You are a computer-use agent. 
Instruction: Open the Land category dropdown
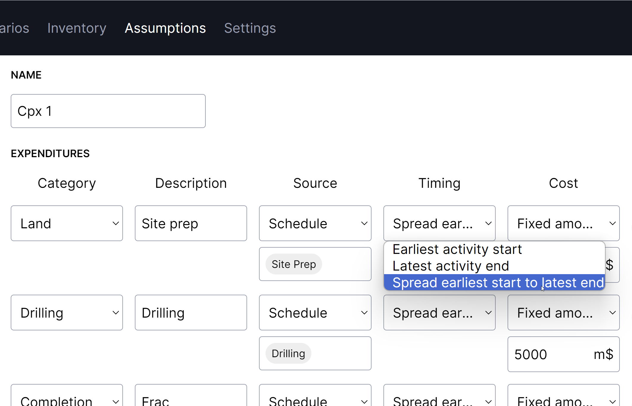(67, 223)
